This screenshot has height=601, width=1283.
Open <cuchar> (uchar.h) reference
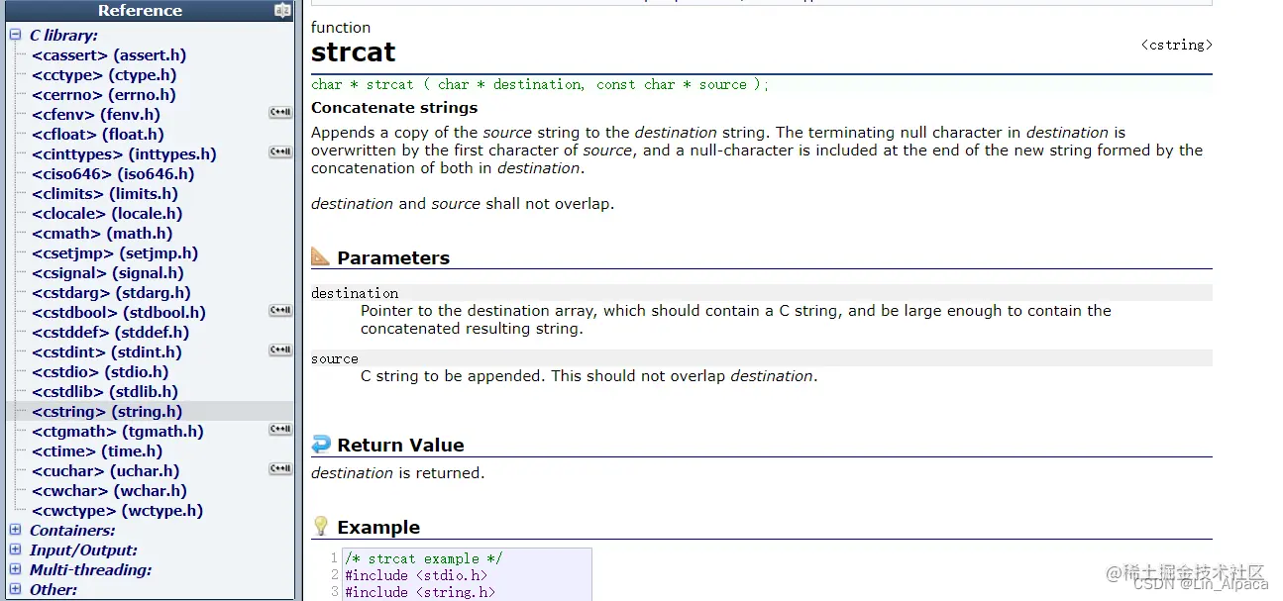106,471
